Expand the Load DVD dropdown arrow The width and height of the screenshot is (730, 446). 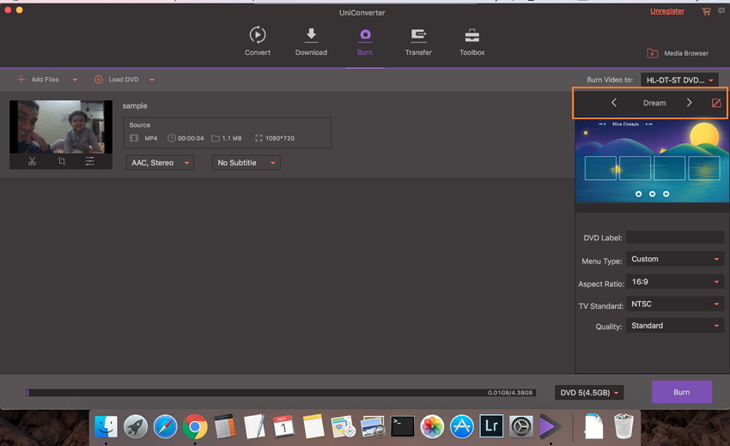click(152, 80)
